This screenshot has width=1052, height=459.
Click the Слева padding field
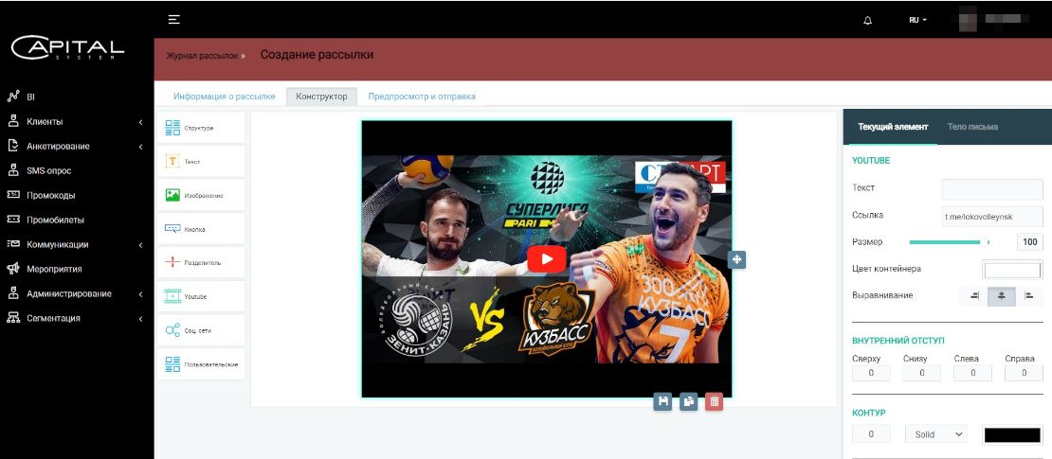click(x=972, y=373)
